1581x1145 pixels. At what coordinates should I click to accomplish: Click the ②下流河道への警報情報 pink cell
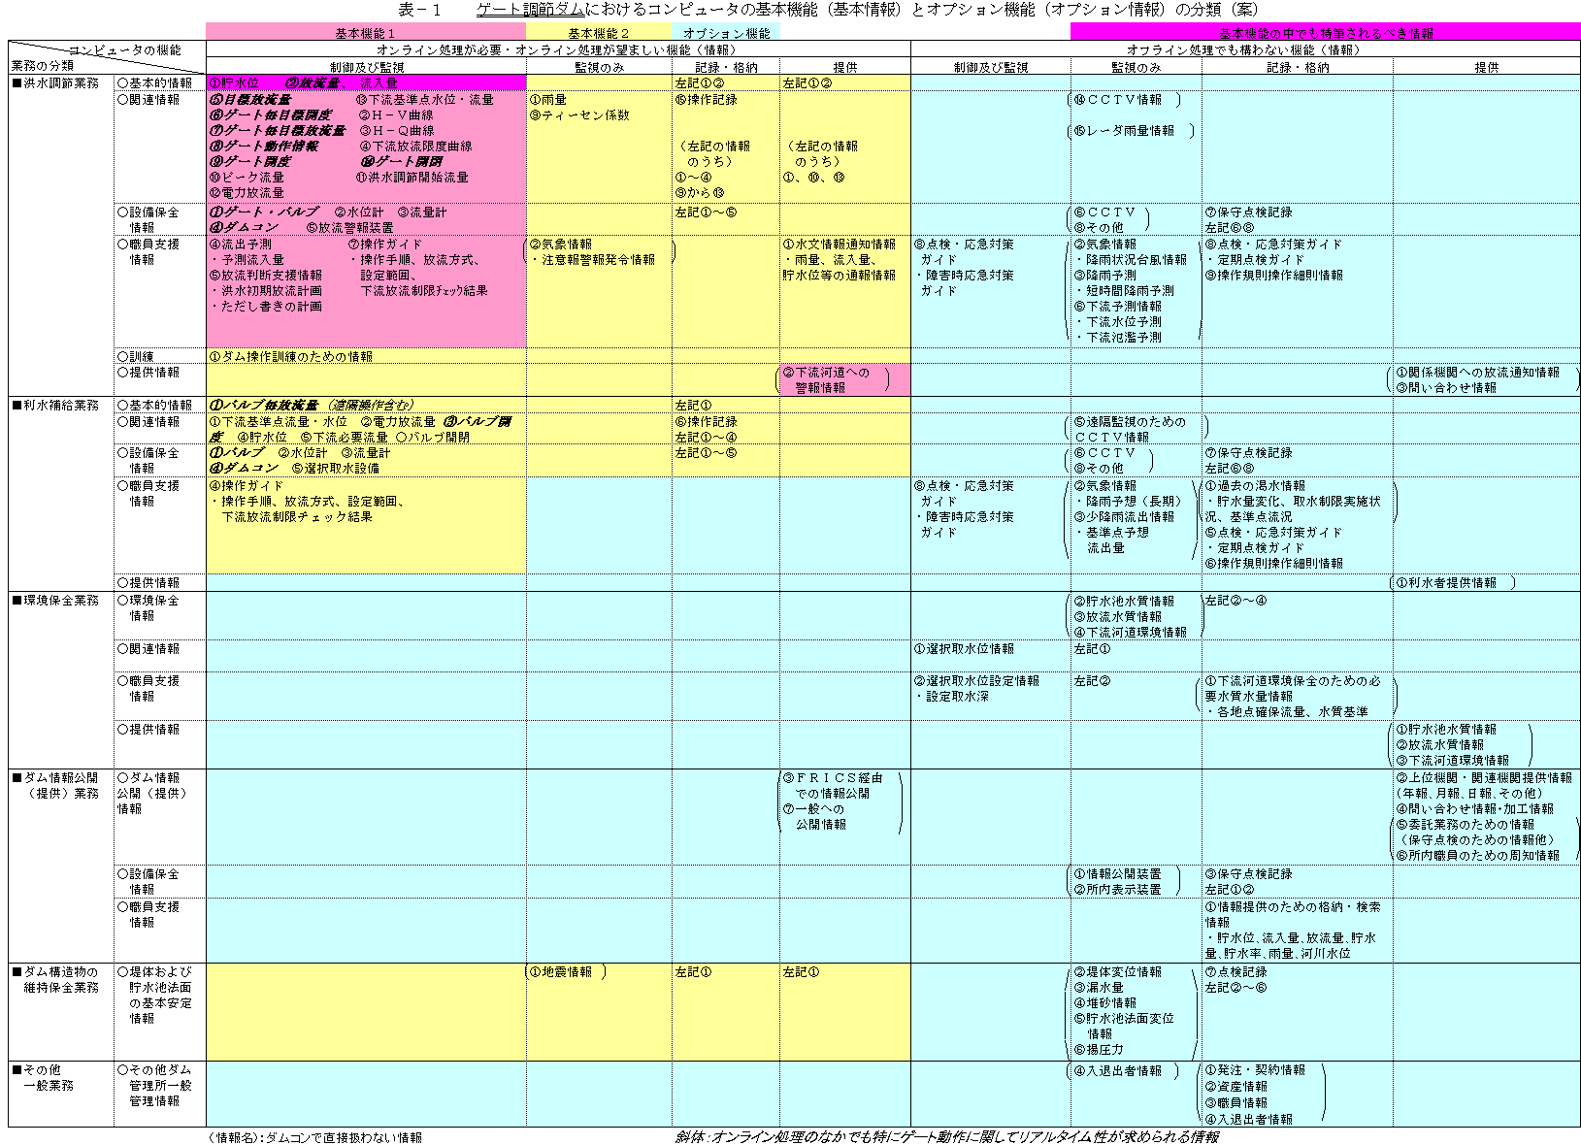click(x=833, y=380)
